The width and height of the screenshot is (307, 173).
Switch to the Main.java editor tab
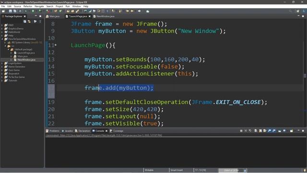click(x=53, y=16)
